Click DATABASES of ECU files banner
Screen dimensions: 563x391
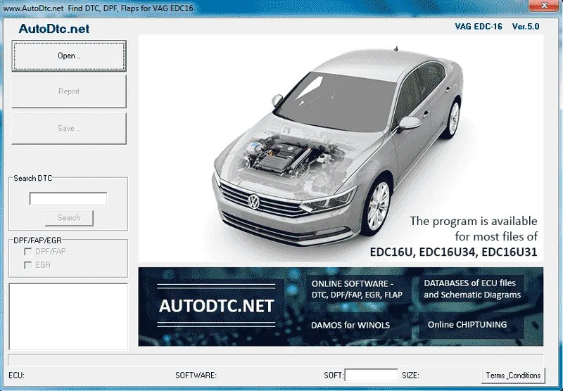pyautogui.click(x=472, y=289)
